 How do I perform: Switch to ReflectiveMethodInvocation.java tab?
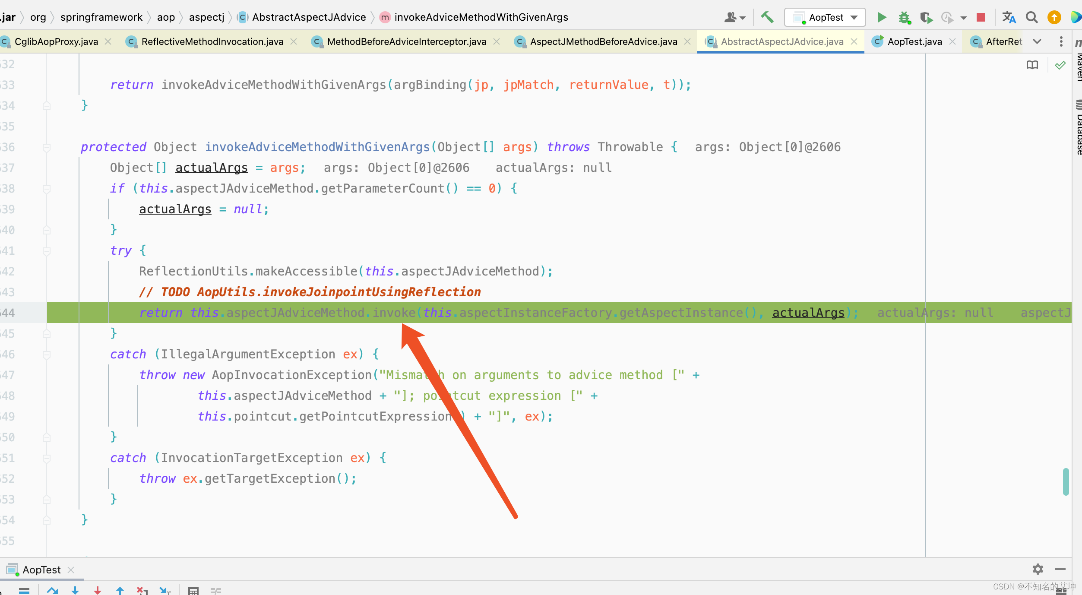[212, 41]
